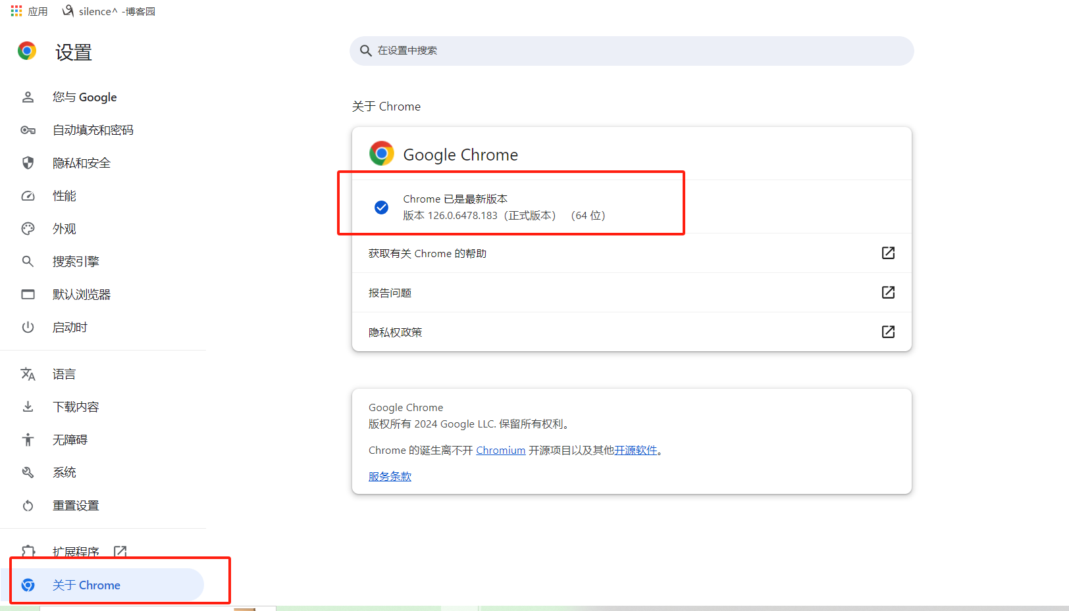This screenshot has height=611, width=1069.
Task: Click the download icon for 下载内容
Action: [x=28, y=407]
